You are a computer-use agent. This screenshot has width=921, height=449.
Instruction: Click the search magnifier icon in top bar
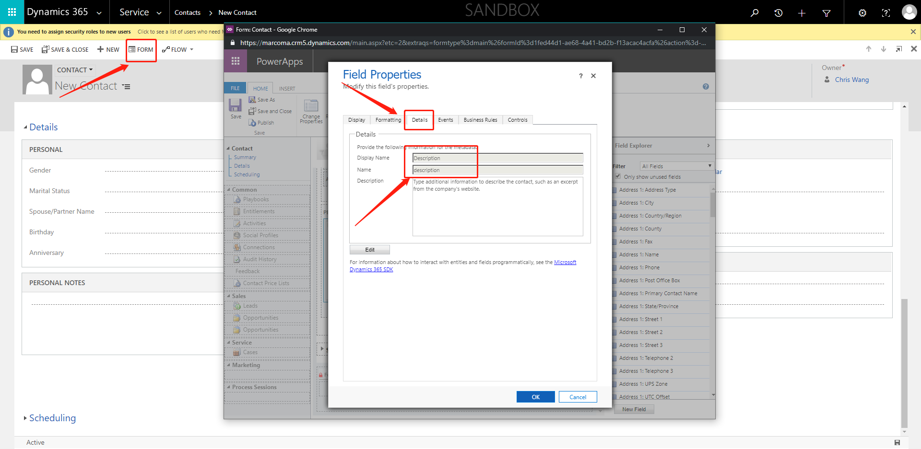tap(755, 13)
